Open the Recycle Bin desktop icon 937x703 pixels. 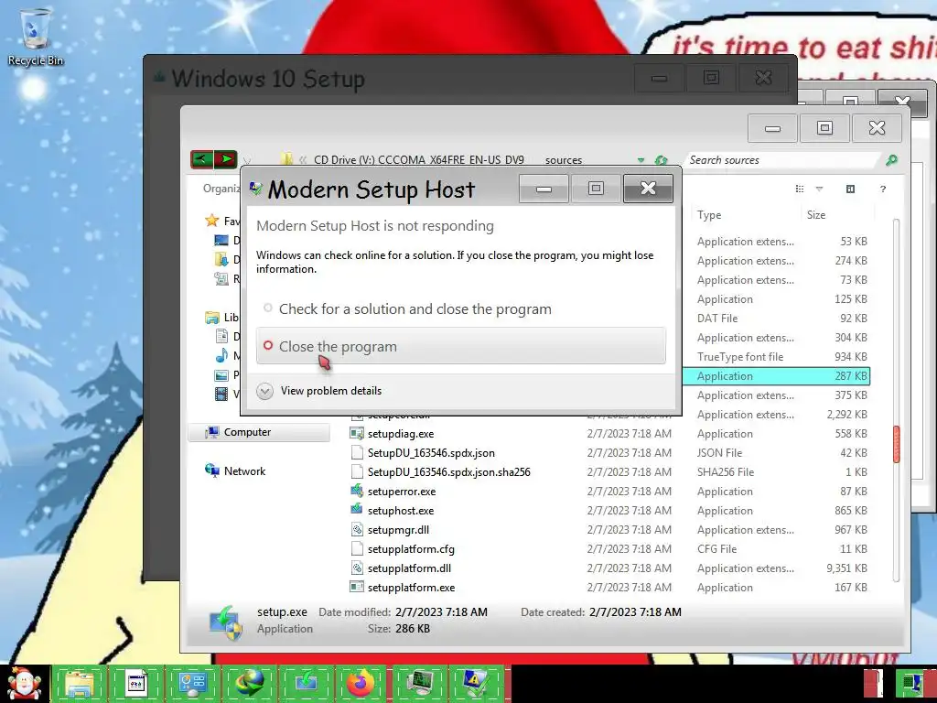36,36
